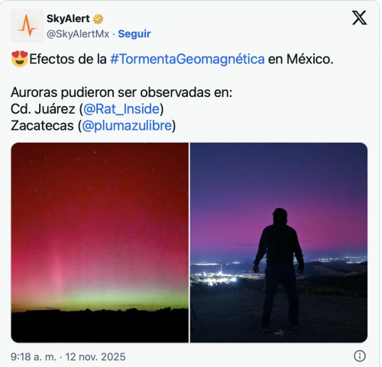This screenshot has width=382, height=367.
Task: Open the tweet info circle icon
Action: pyautogui.click(x=360, y=356)
